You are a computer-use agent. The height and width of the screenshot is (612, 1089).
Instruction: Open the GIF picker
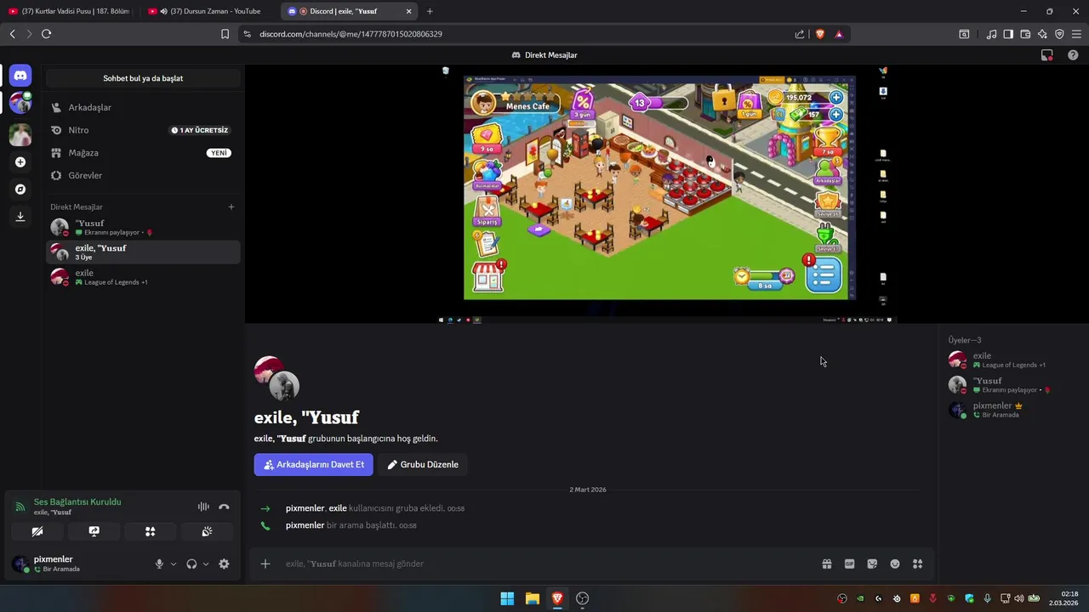point(849,564)
